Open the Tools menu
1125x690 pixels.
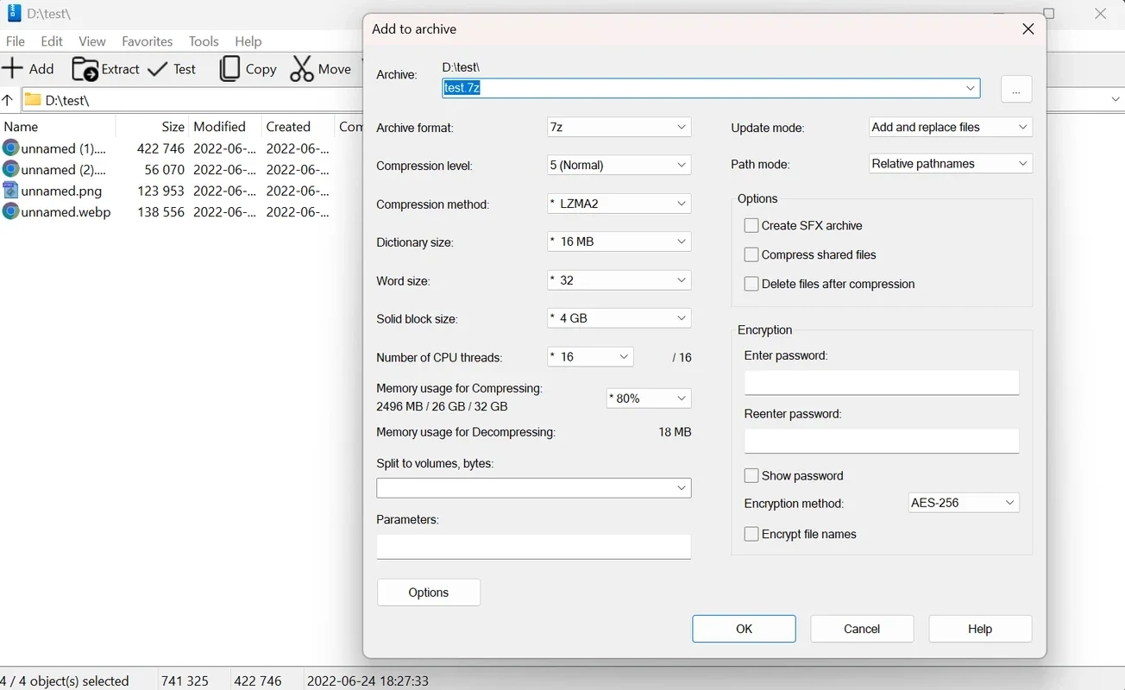(204, 41)
